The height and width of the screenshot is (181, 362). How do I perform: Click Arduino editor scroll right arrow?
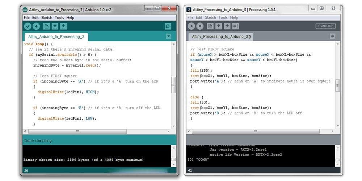(x=168, y=131)
